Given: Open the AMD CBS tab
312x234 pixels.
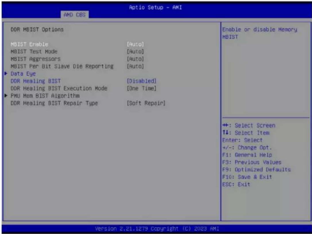Looking at the screenshot, I should pos(75,15).
